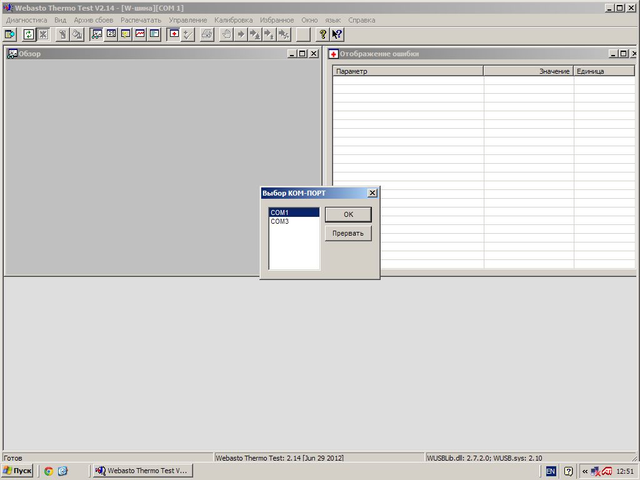Viewport: 640px width, 480px height.
Task: Click the Единица column header
Action: point(604,71)
